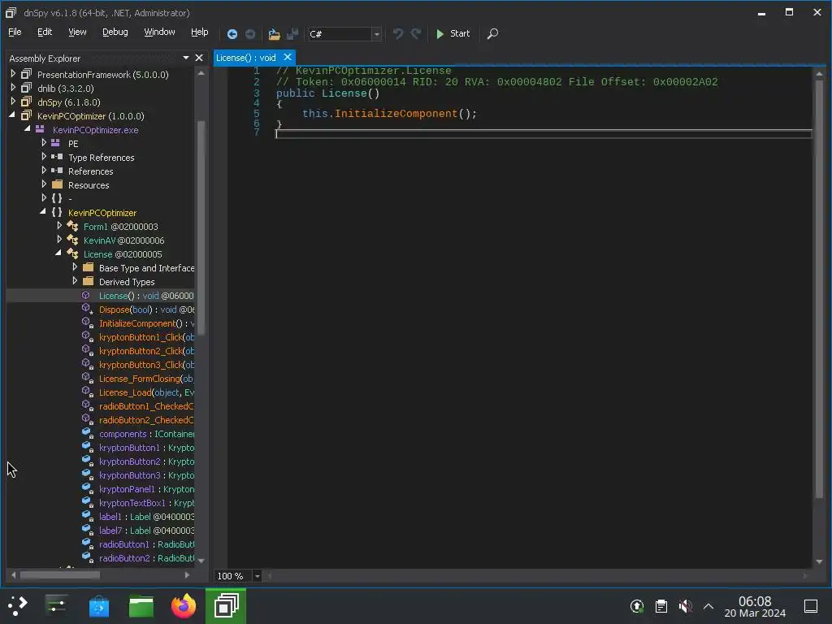The image size is (832, 624).
Task: Open the search magnifier tool
Action: [492, 34]
